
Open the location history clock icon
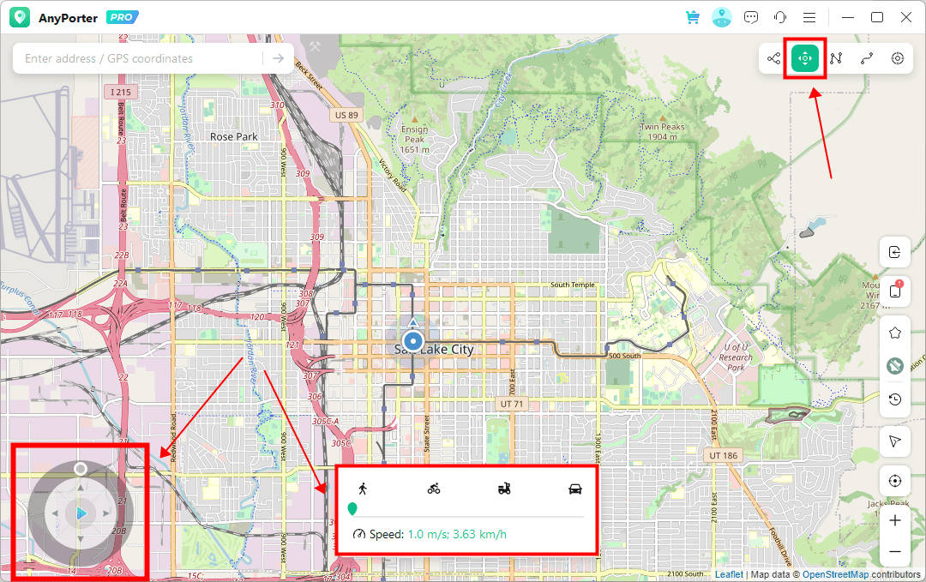(894, 399)
